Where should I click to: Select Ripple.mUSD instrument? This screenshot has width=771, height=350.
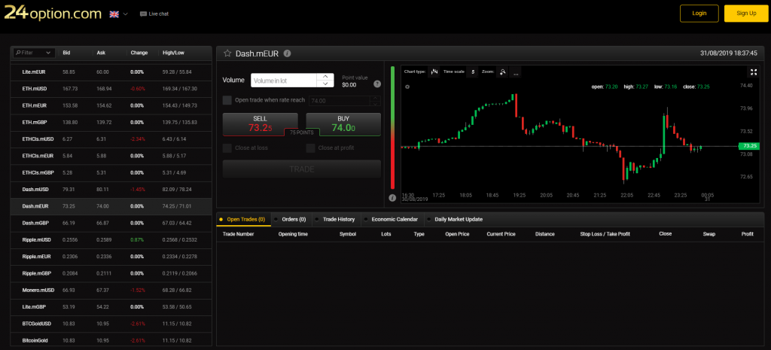[111, 240]
